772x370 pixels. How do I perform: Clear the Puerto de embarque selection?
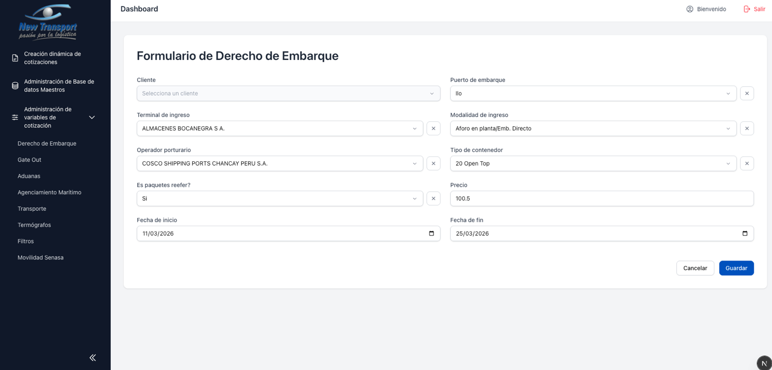click(x=747, y=93)
